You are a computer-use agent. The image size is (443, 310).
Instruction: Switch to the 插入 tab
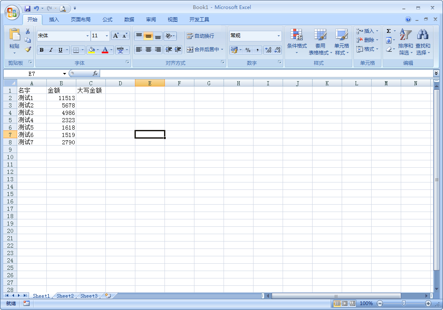coord(54,20)
